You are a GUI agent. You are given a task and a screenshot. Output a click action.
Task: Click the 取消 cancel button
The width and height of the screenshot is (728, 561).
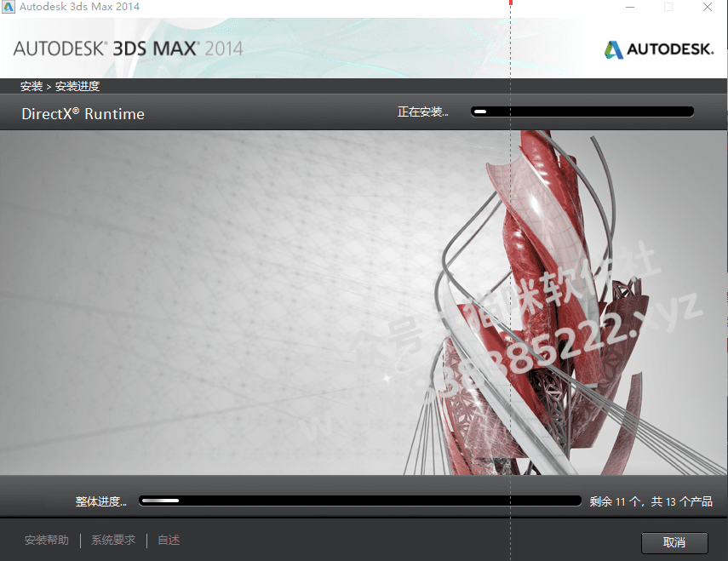[x=674, y=542]
